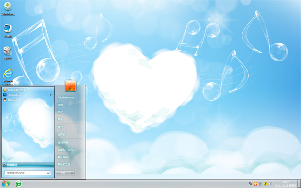Click the gray network tray icon
301x188 pixels.
tap(260, 184)
